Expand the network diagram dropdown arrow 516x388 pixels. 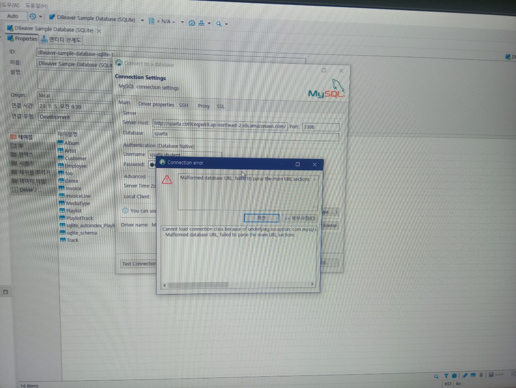[x=209, y=23]
